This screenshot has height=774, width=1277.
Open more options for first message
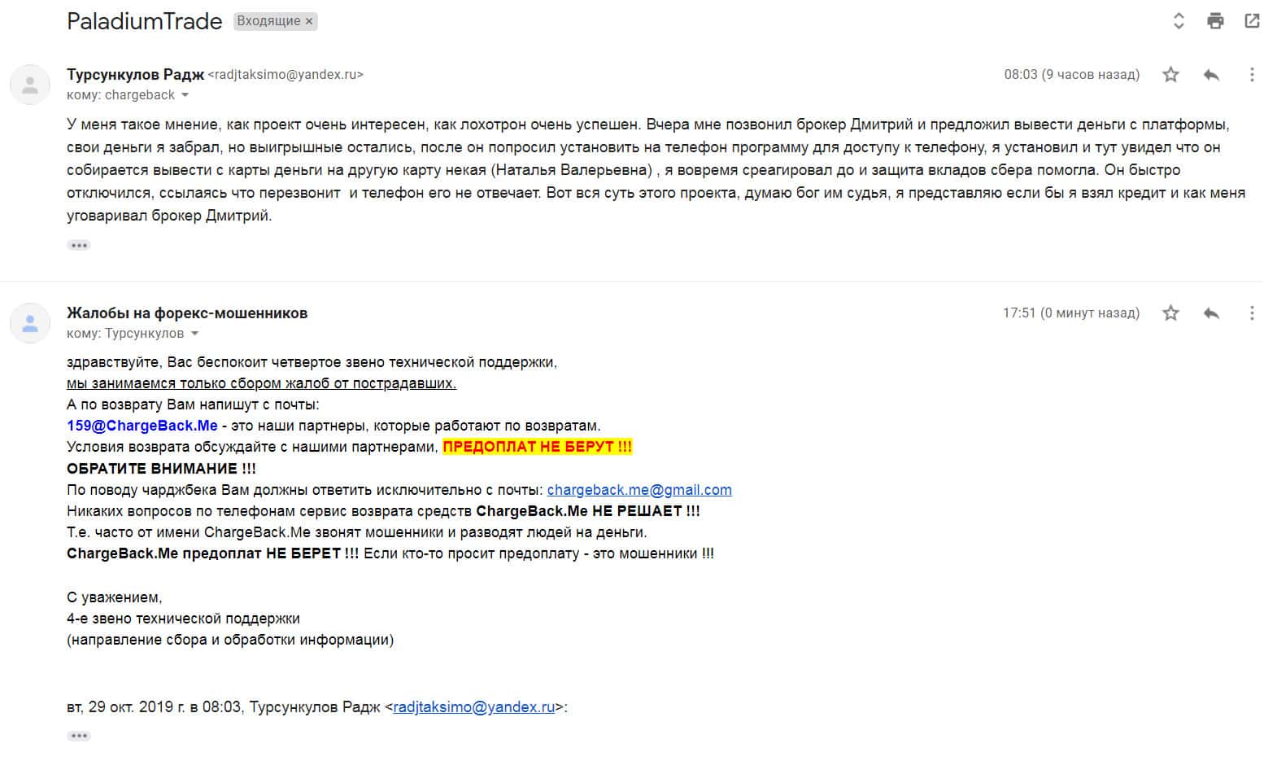[x=1252, y=75]
